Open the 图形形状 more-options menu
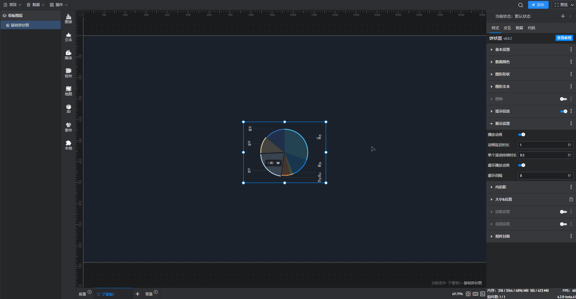 pyautogui.click(x=571, y=74)
